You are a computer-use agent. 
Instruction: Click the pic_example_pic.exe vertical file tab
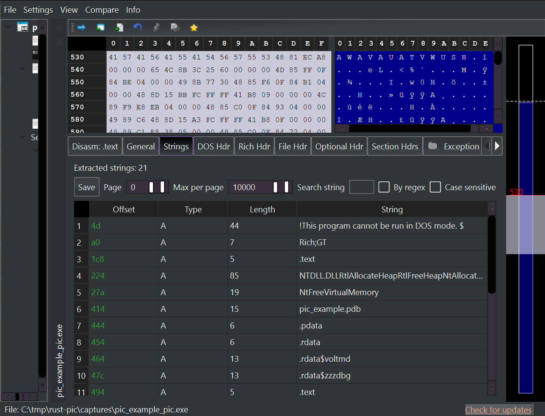tap(59, 361)
